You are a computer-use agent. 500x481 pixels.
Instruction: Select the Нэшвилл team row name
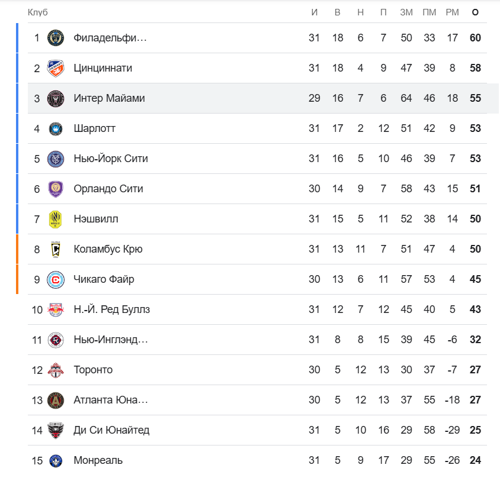pos(95,219)
